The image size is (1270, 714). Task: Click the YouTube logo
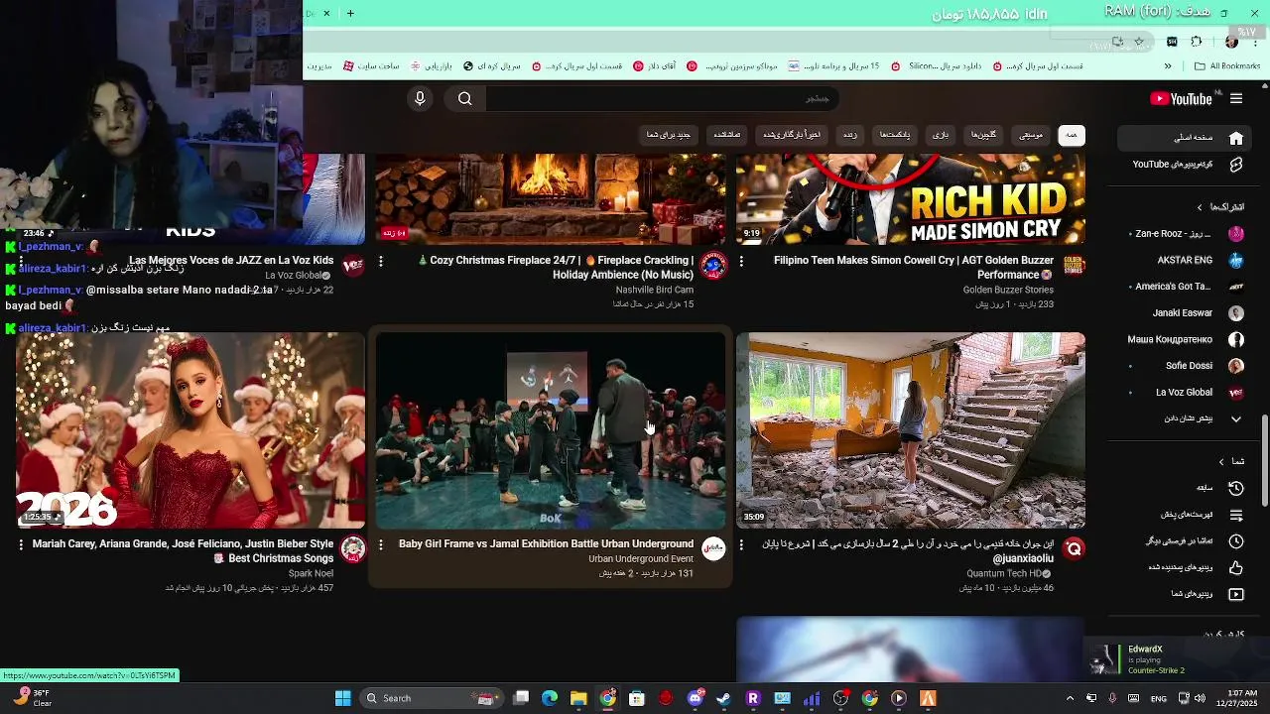(x=1181, y=98)
